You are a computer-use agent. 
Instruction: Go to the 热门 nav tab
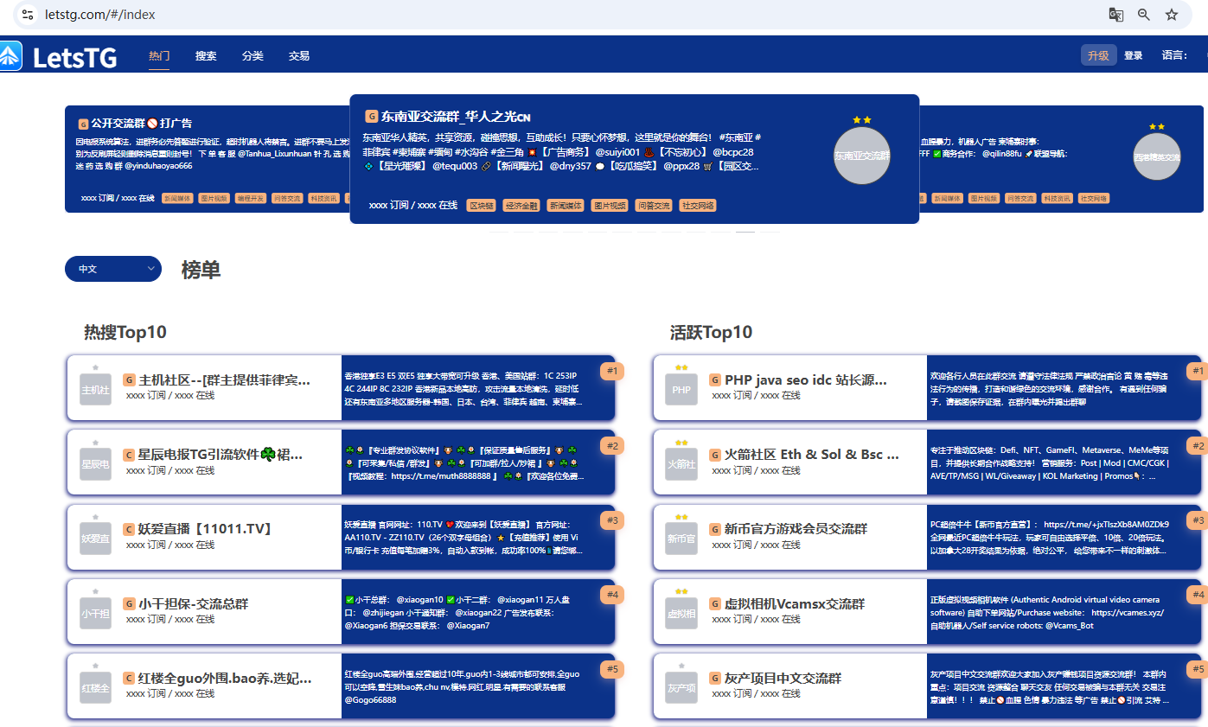[159, 55]
